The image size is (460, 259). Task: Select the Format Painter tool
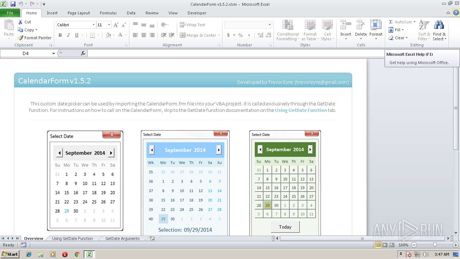click(x=35, y=38)
